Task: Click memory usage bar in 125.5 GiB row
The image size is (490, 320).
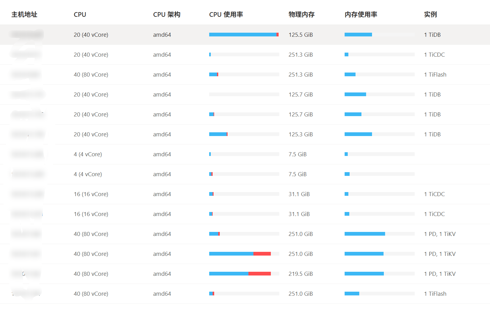Action: click(379, 35)
